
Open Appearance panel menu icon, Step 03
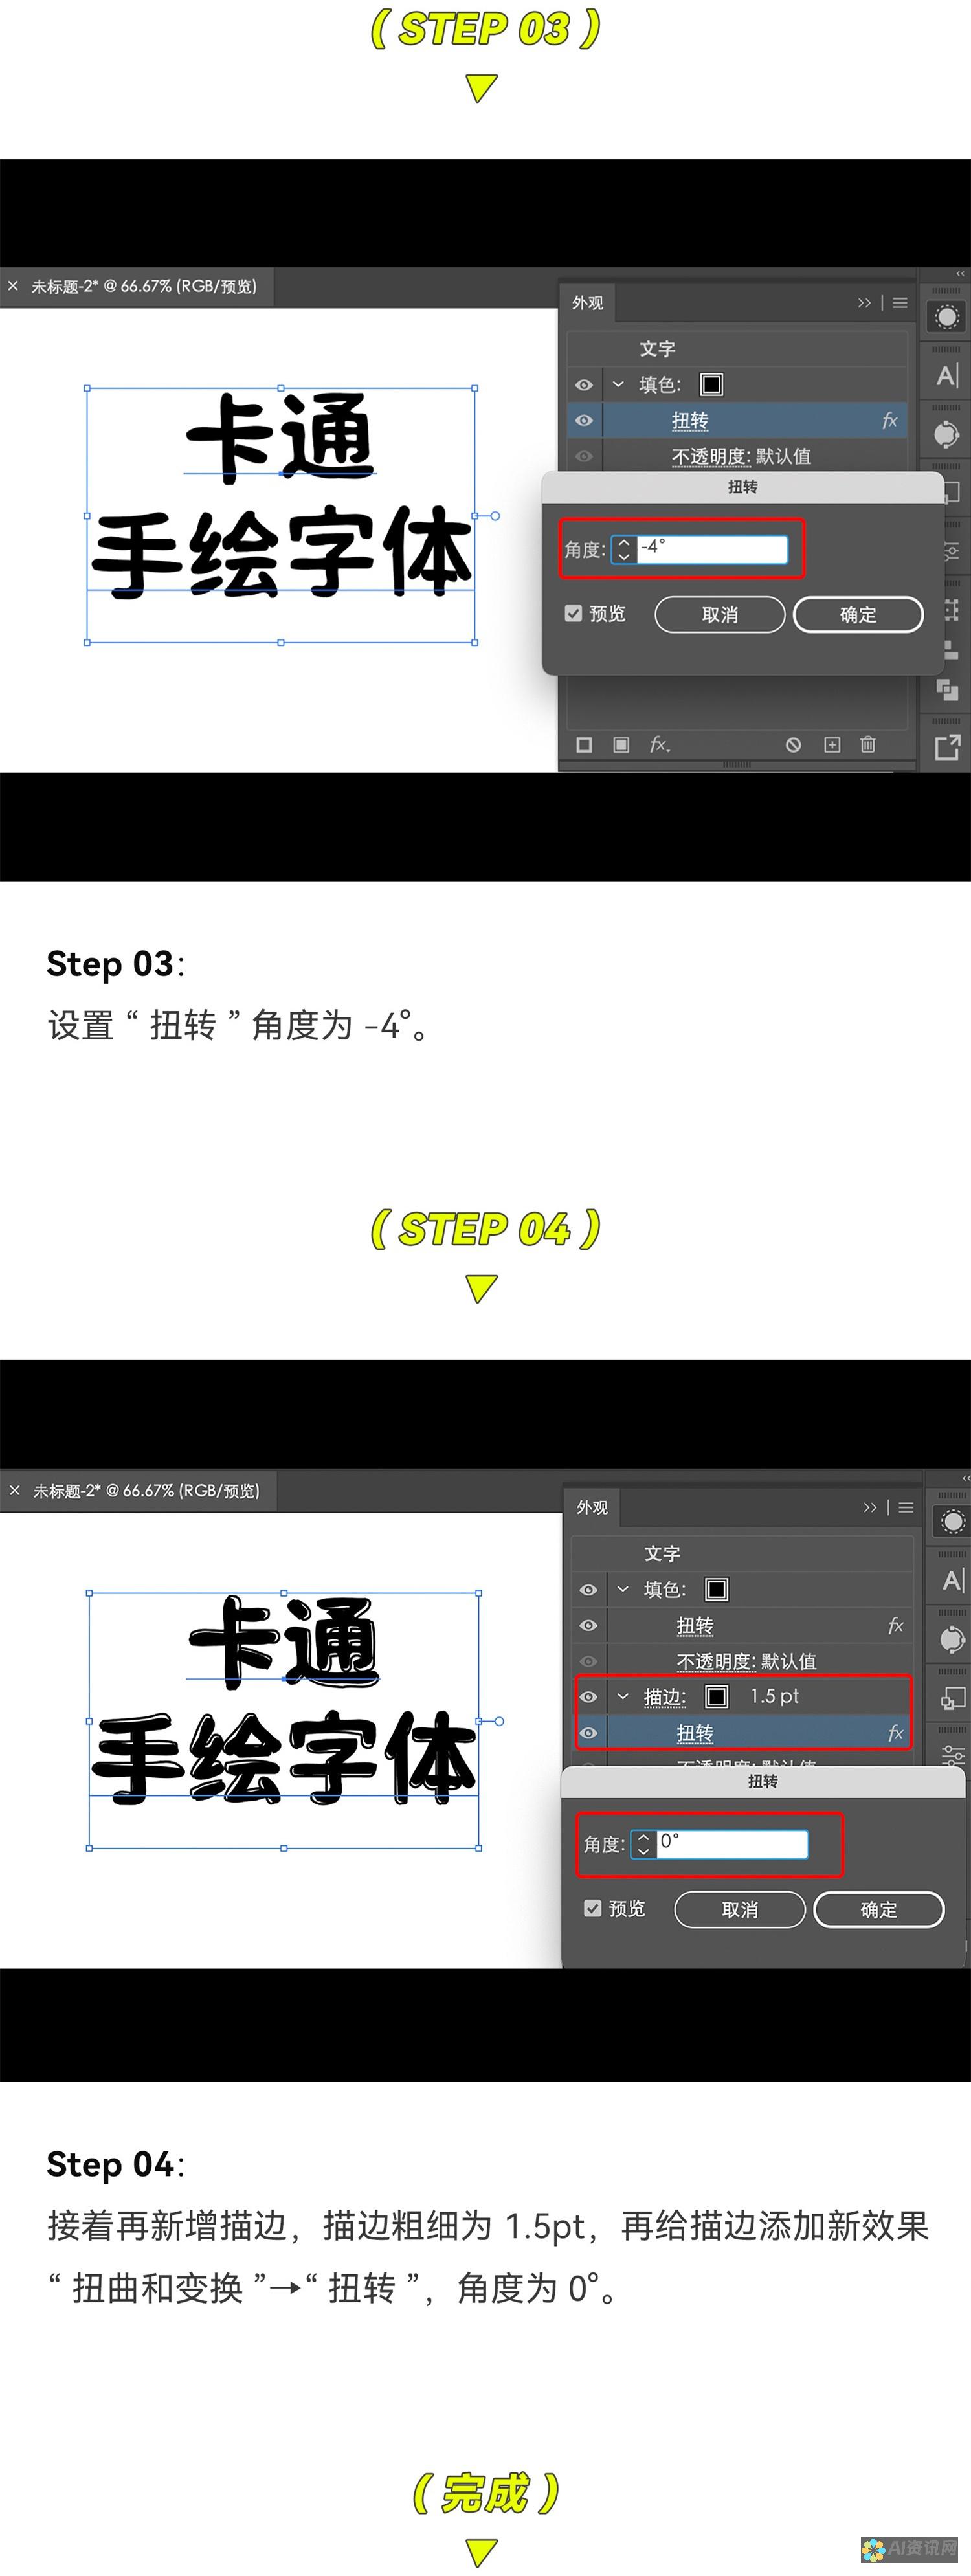(900, 303)
